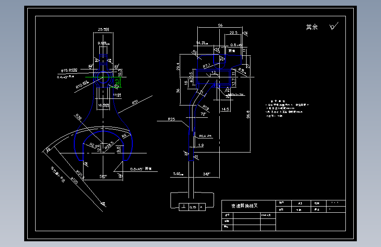Click the 其余 note at top right
The image size is (381, 247).
(312, 27)
